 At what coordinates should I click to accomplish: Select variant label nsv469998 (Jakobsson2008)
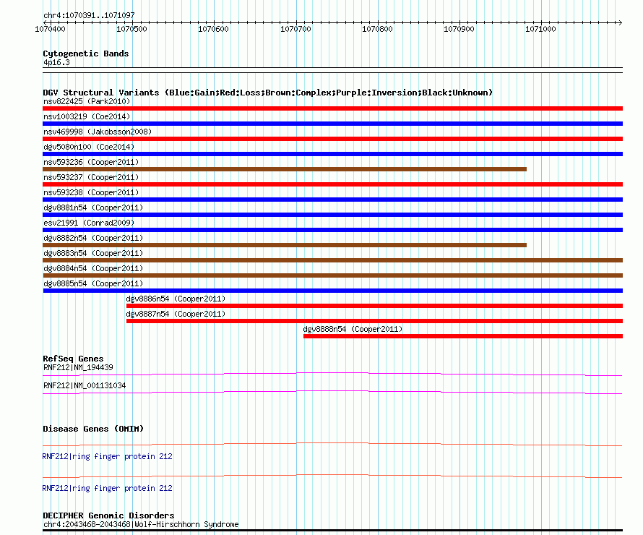click(x=98, y=132)
